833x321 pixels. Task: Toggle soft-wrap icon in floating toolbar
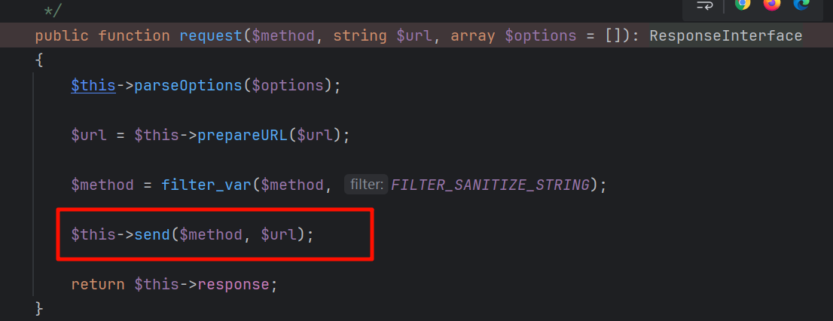[x=704, y=5]
